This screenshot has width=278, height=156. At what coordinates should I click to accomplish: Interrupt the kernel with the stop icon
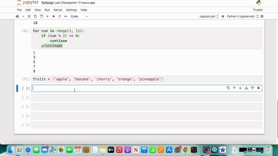(x=53, y=16)
